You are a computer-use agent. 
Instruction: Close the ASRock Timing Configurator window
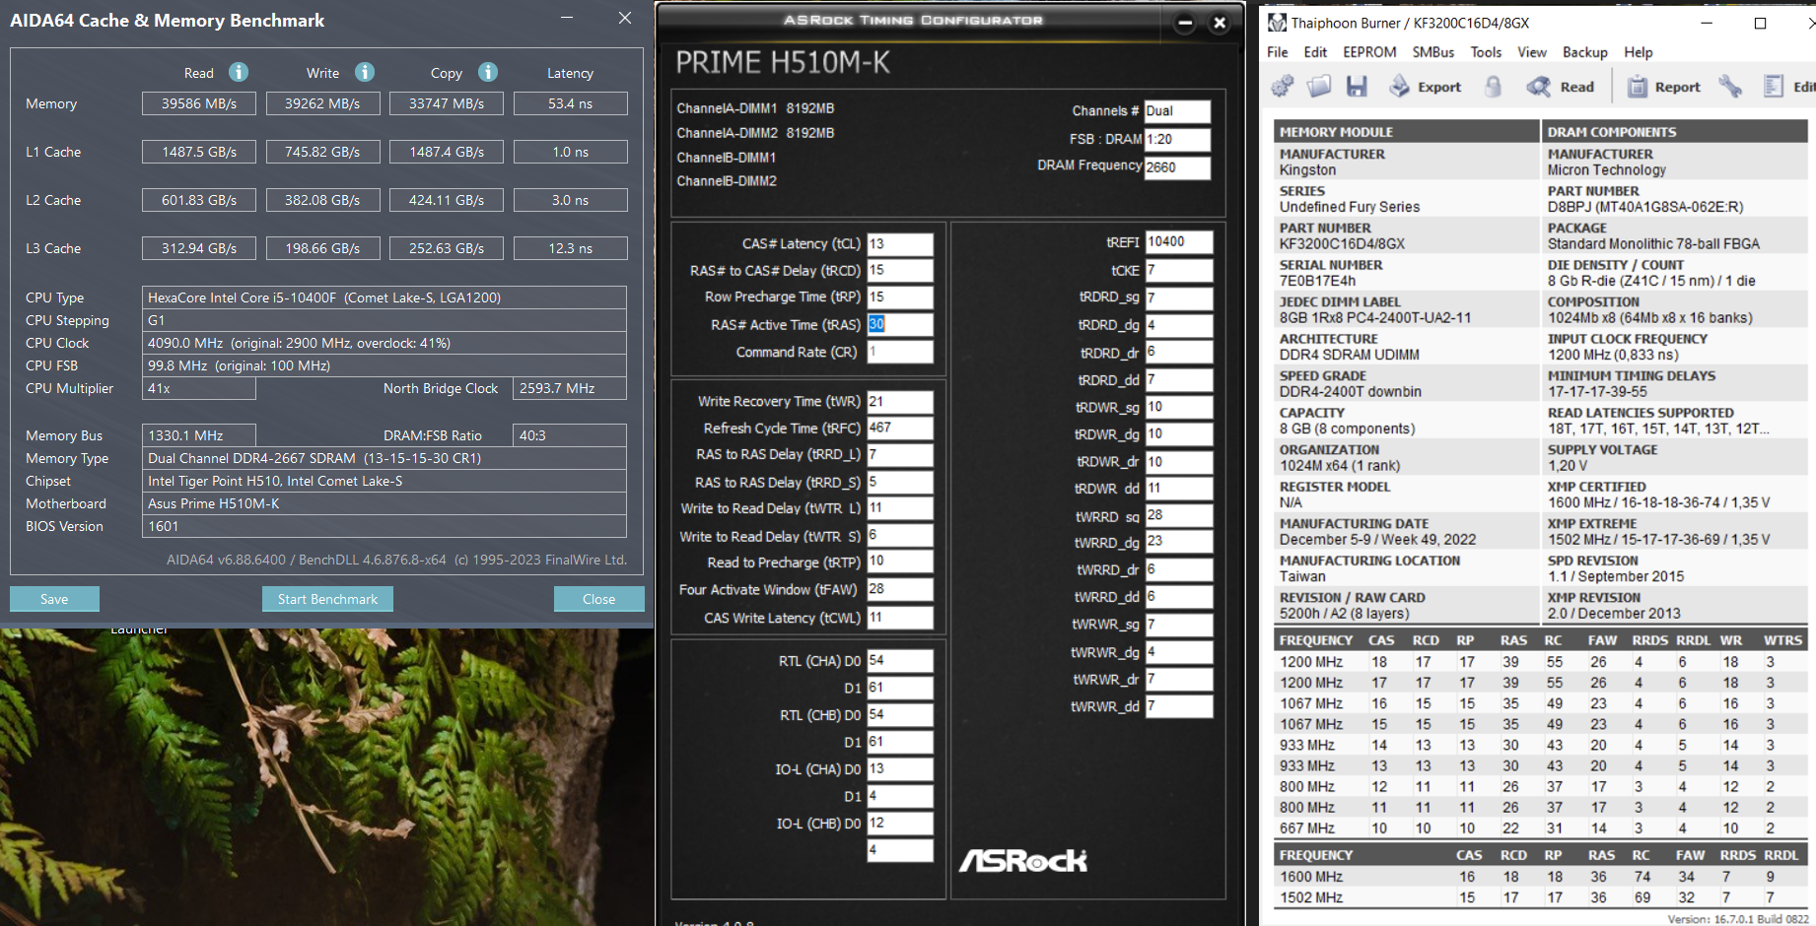coord(1220,23)
